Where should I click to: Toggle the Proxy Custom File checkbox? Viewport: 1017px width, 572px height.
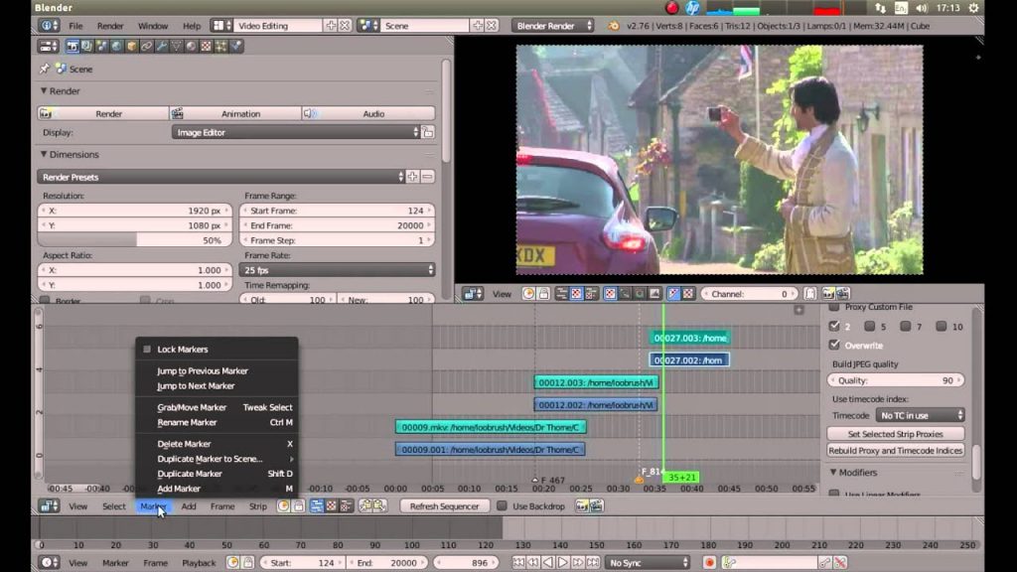[834, 307]
